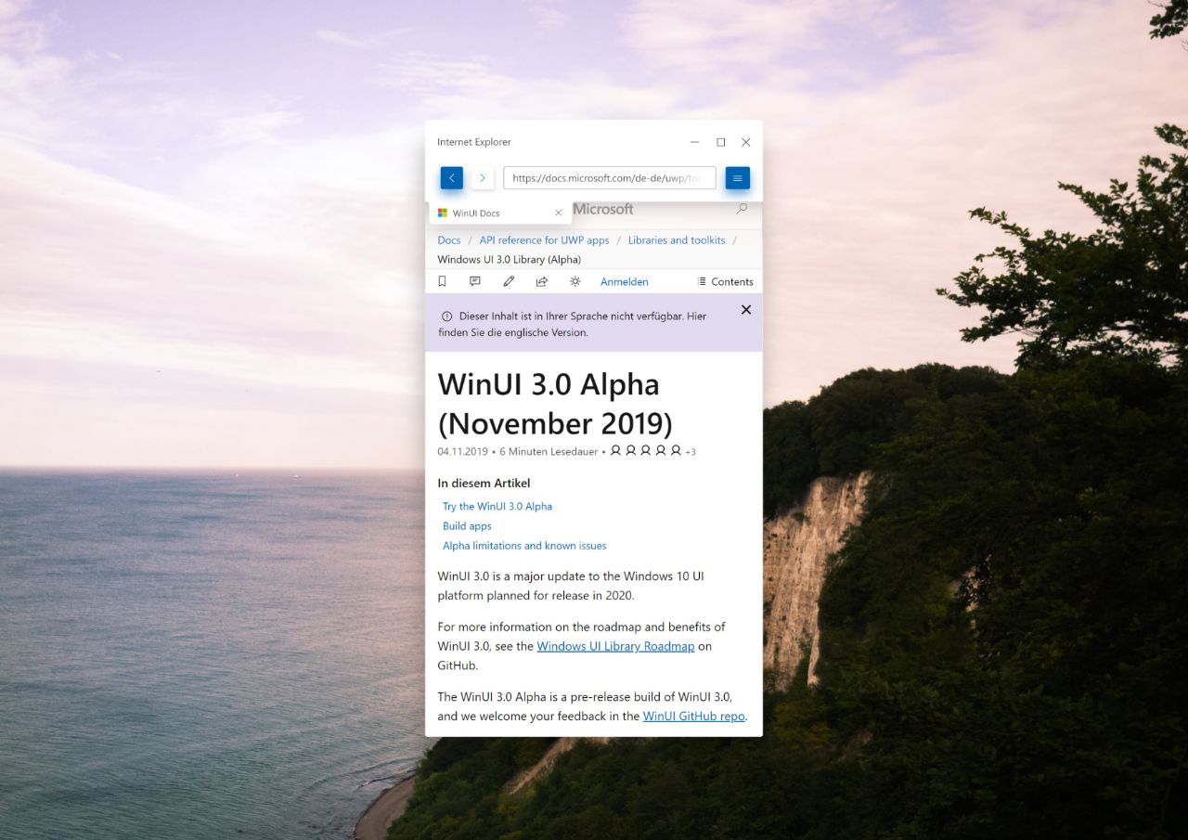This screenshot has width=1188, height=840.
Task: Click the address bar URL field
Action: (x=610, y=178)
